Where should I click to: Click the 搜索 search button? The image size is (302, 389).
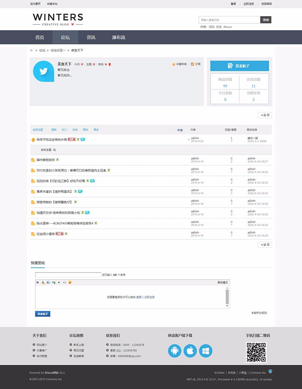266,20
